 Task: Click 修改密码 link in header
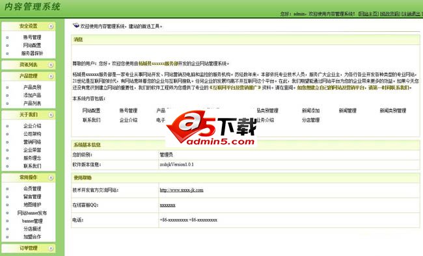(x=390, y=14)
